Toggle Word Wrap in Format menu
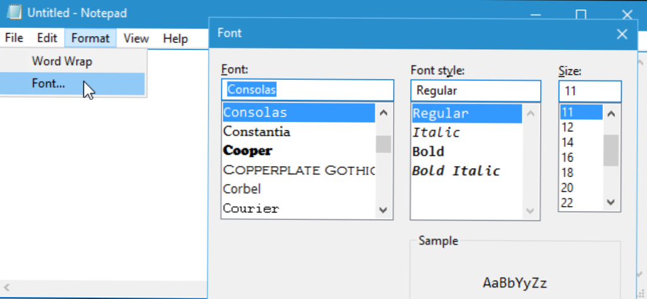 (62, 61)
